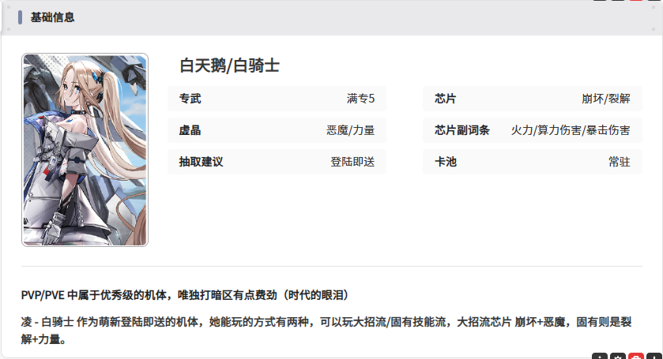The width and height of the screenshot is (663, 359).
Task: Click the 满专5 value
Action: pyautogui.click(x=360, y=99)
